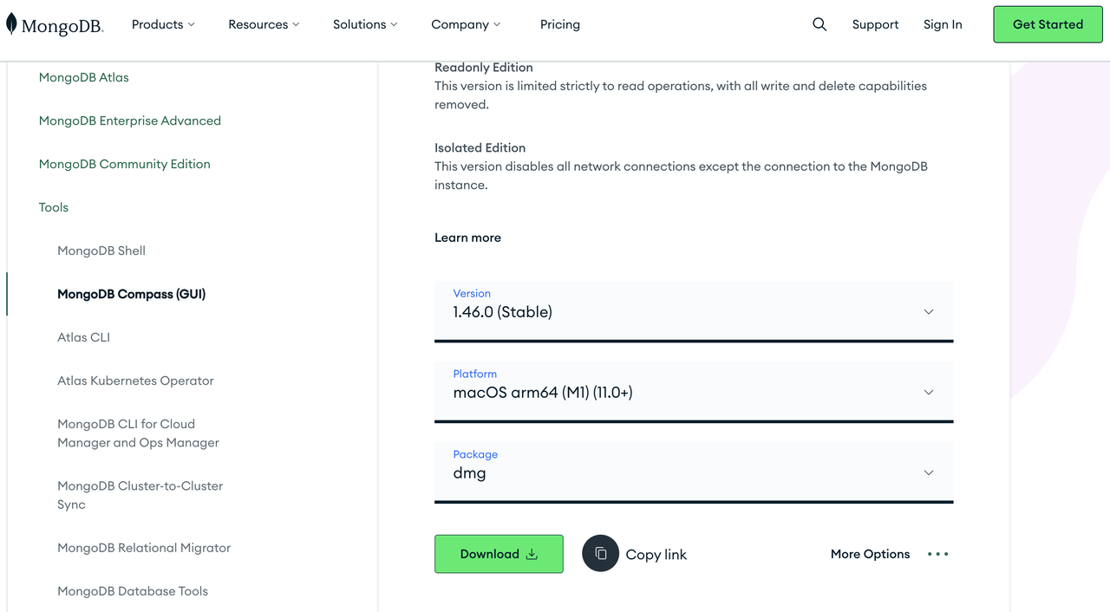Click the MongoDB leaf logo
The image size is (1110, 612).
(55, 24)
